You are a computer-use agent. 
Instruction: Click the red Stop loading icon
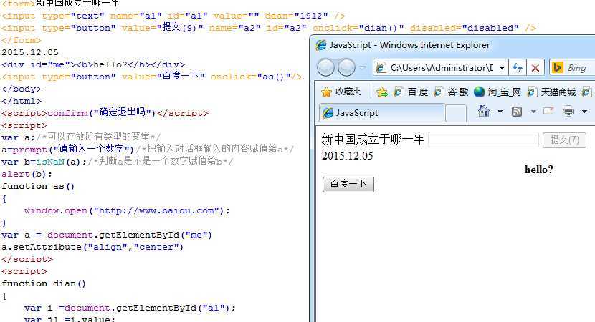click(x=535, y=68)
